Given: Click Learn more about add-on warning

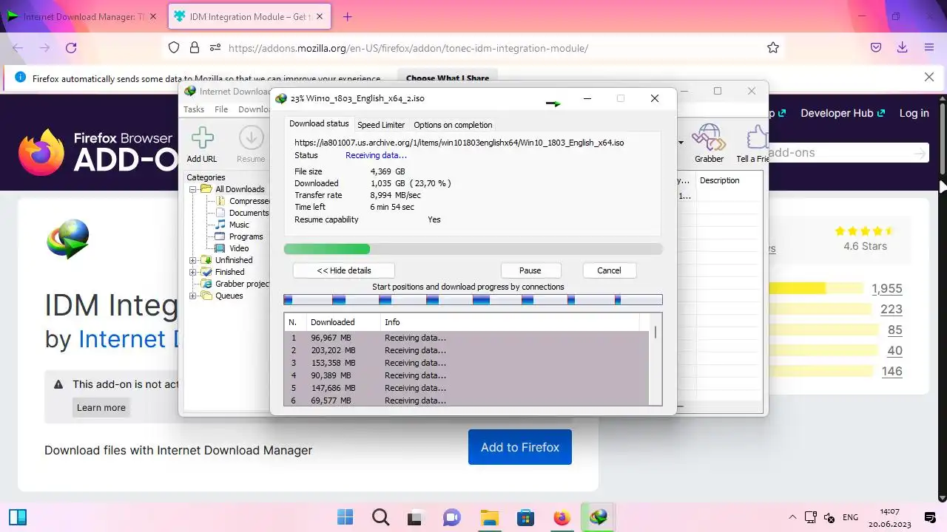Looking at the screenshot, I should (101, 407).
